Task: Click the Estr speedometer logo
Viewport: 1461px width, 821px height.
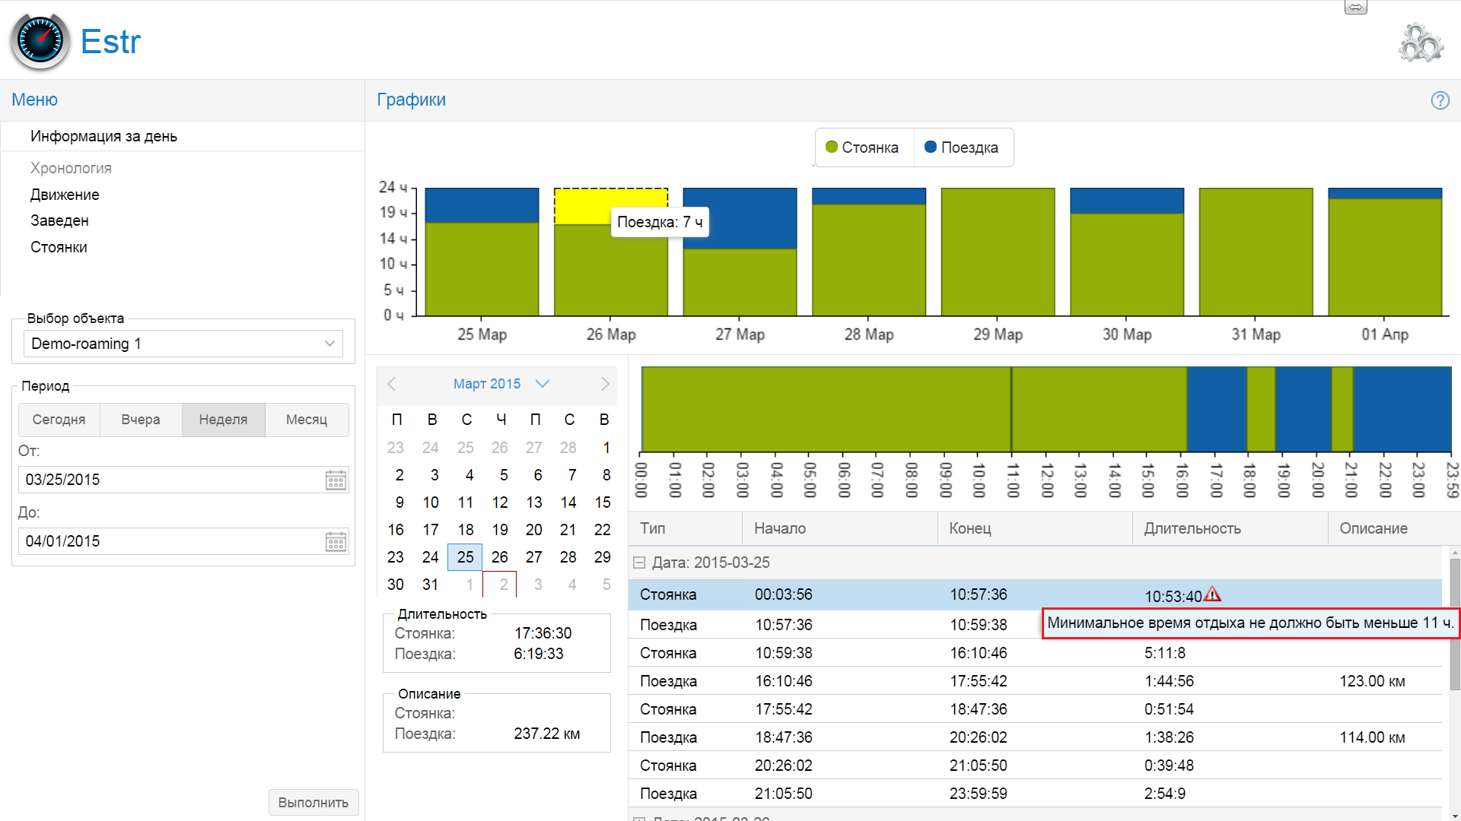Action: pyautogui.click(x=40, y=42)
